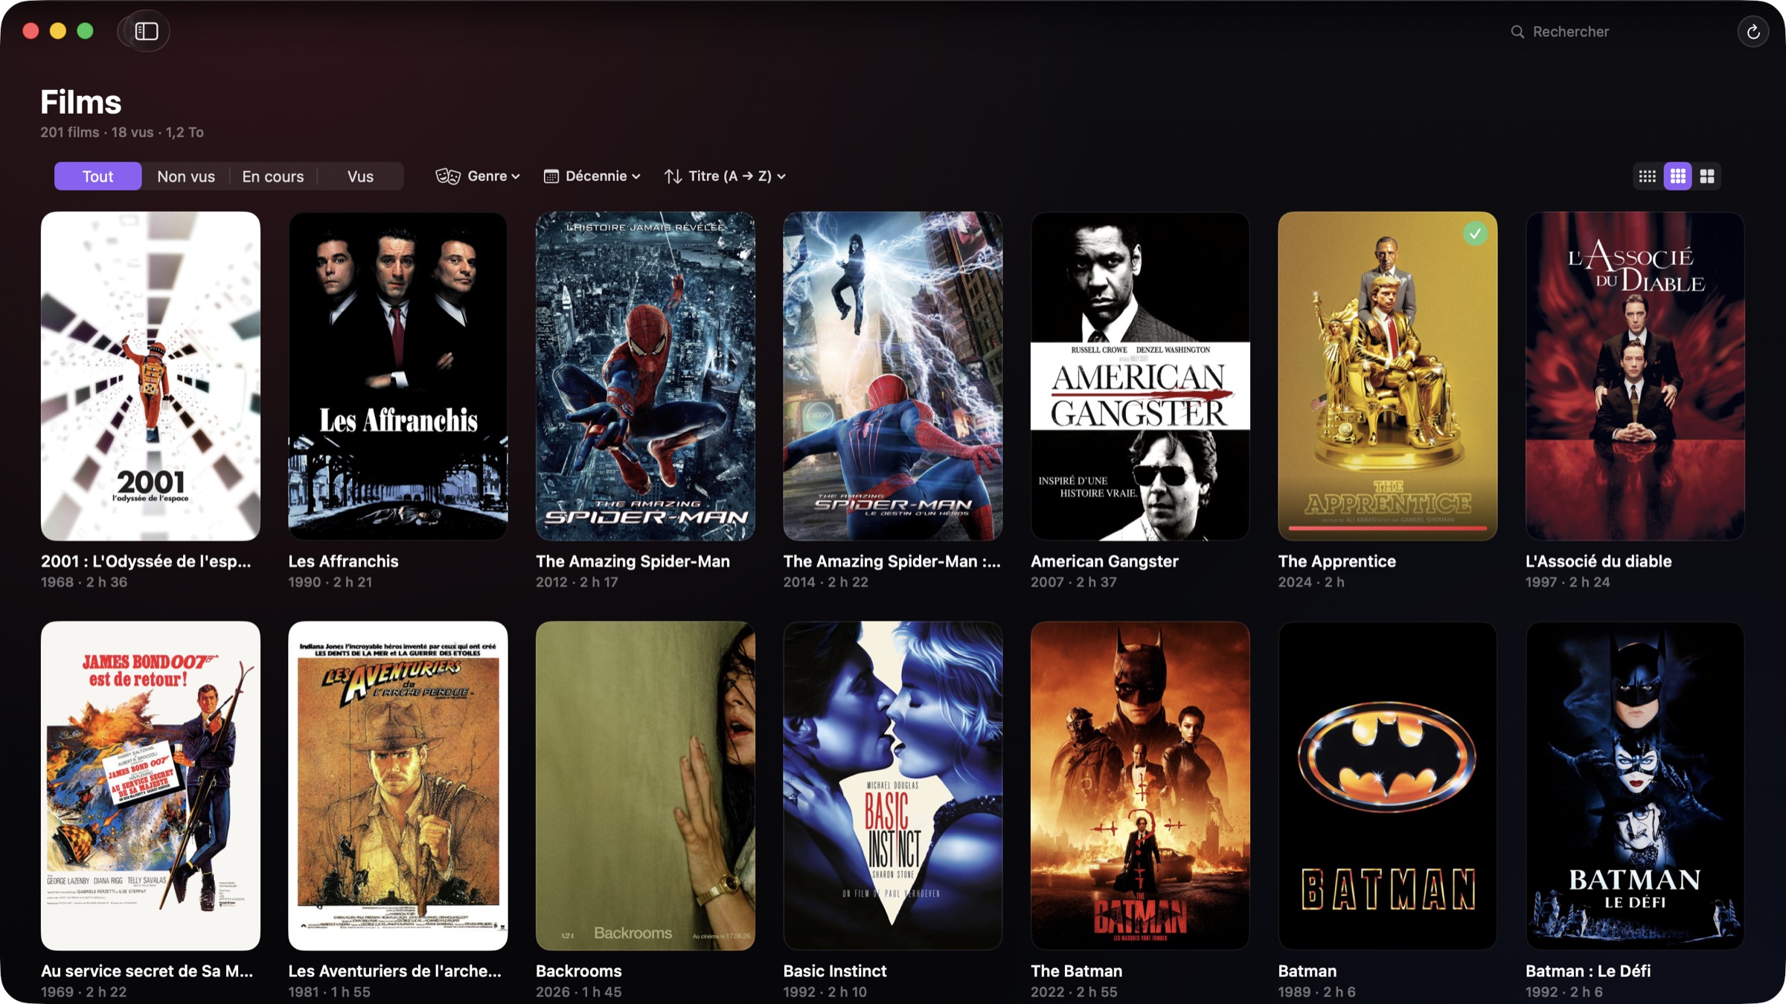Image resolution: width=1786 pixels, height=1004 pixels.
Task: Click the refresh library icon
Action: click(1753, 32)
